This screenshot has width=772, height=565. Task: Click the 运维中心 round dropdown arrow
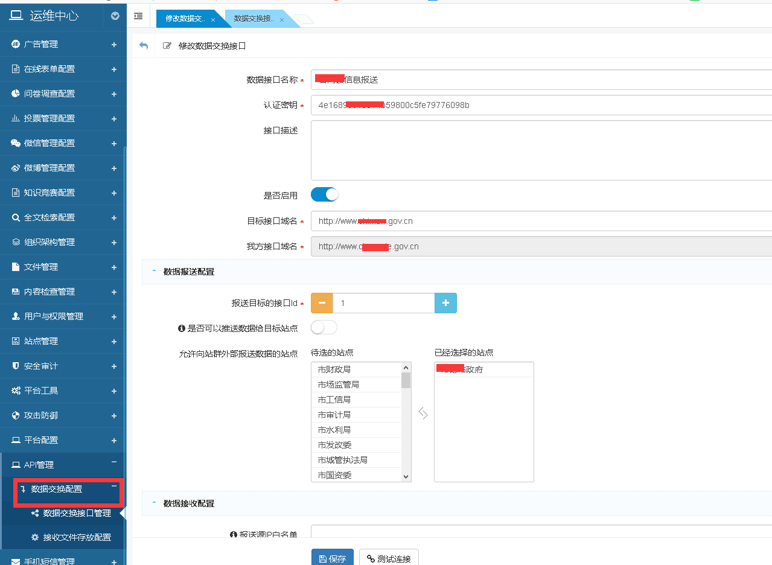point(115,16)
